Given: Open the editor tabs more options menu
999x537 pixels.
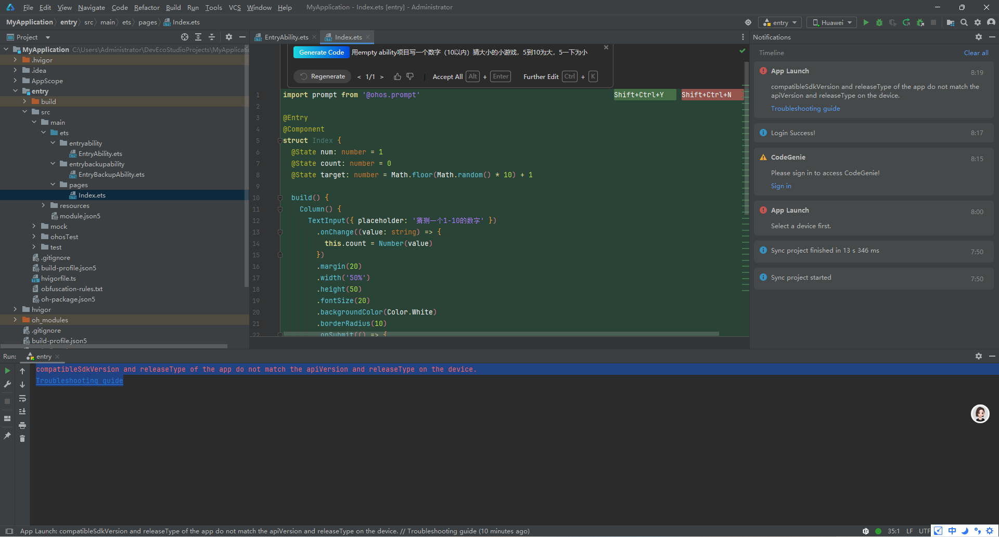Looking at the screenshot, I should point(743,37).
